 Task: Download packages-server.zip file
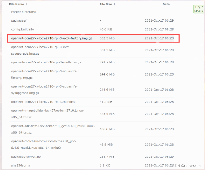26,157
